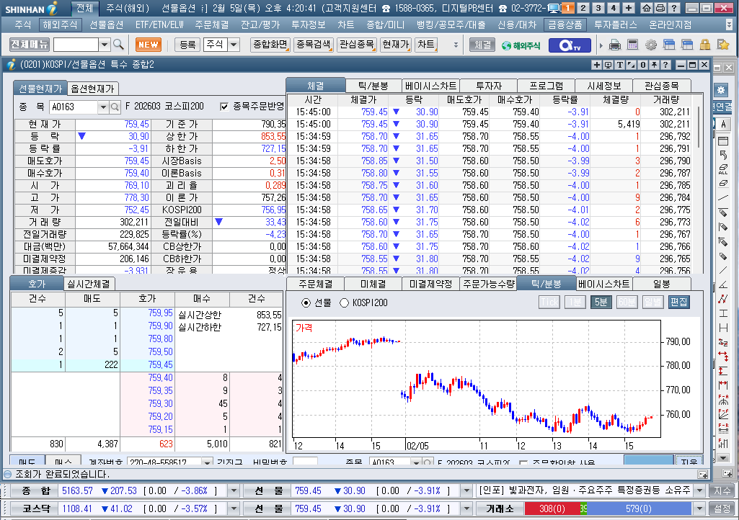Click the gold padlock lock icon

704,45
